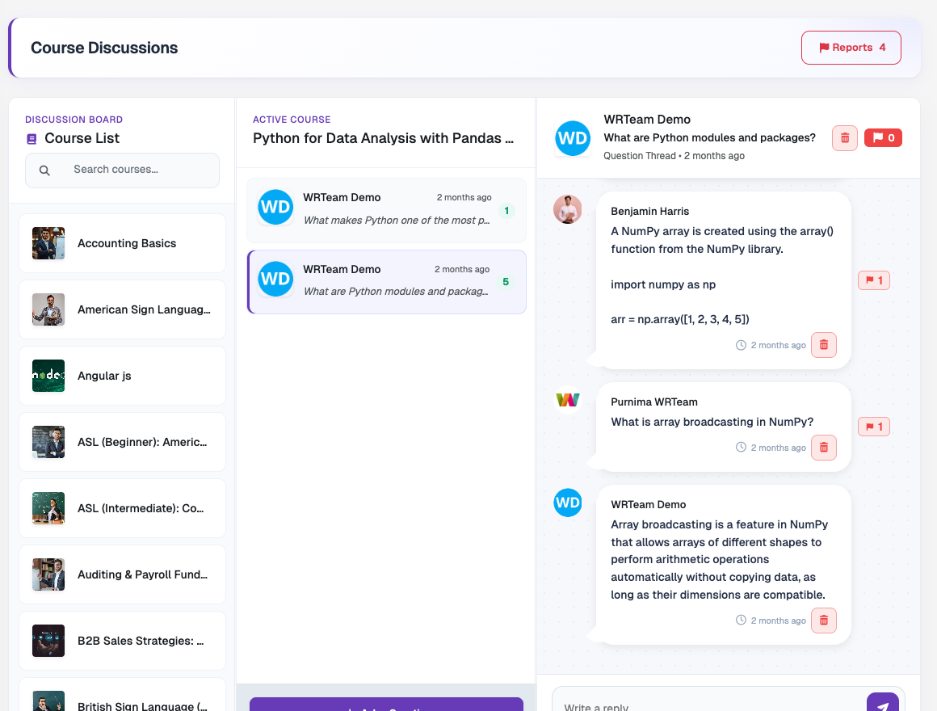Select the Accounting Basics course
Viewport: 937px width, 711px height.
(122, 243)
